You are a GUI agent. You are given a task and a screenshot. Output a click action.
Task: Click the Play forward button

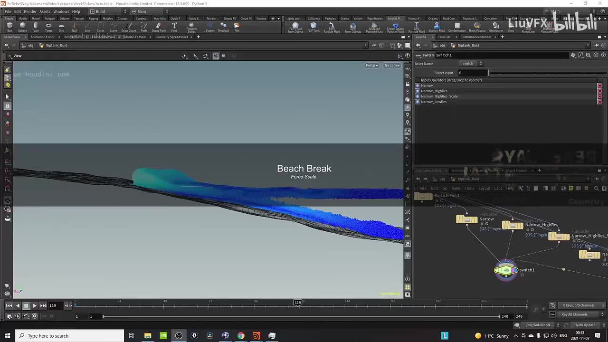(x=35, y=305)
